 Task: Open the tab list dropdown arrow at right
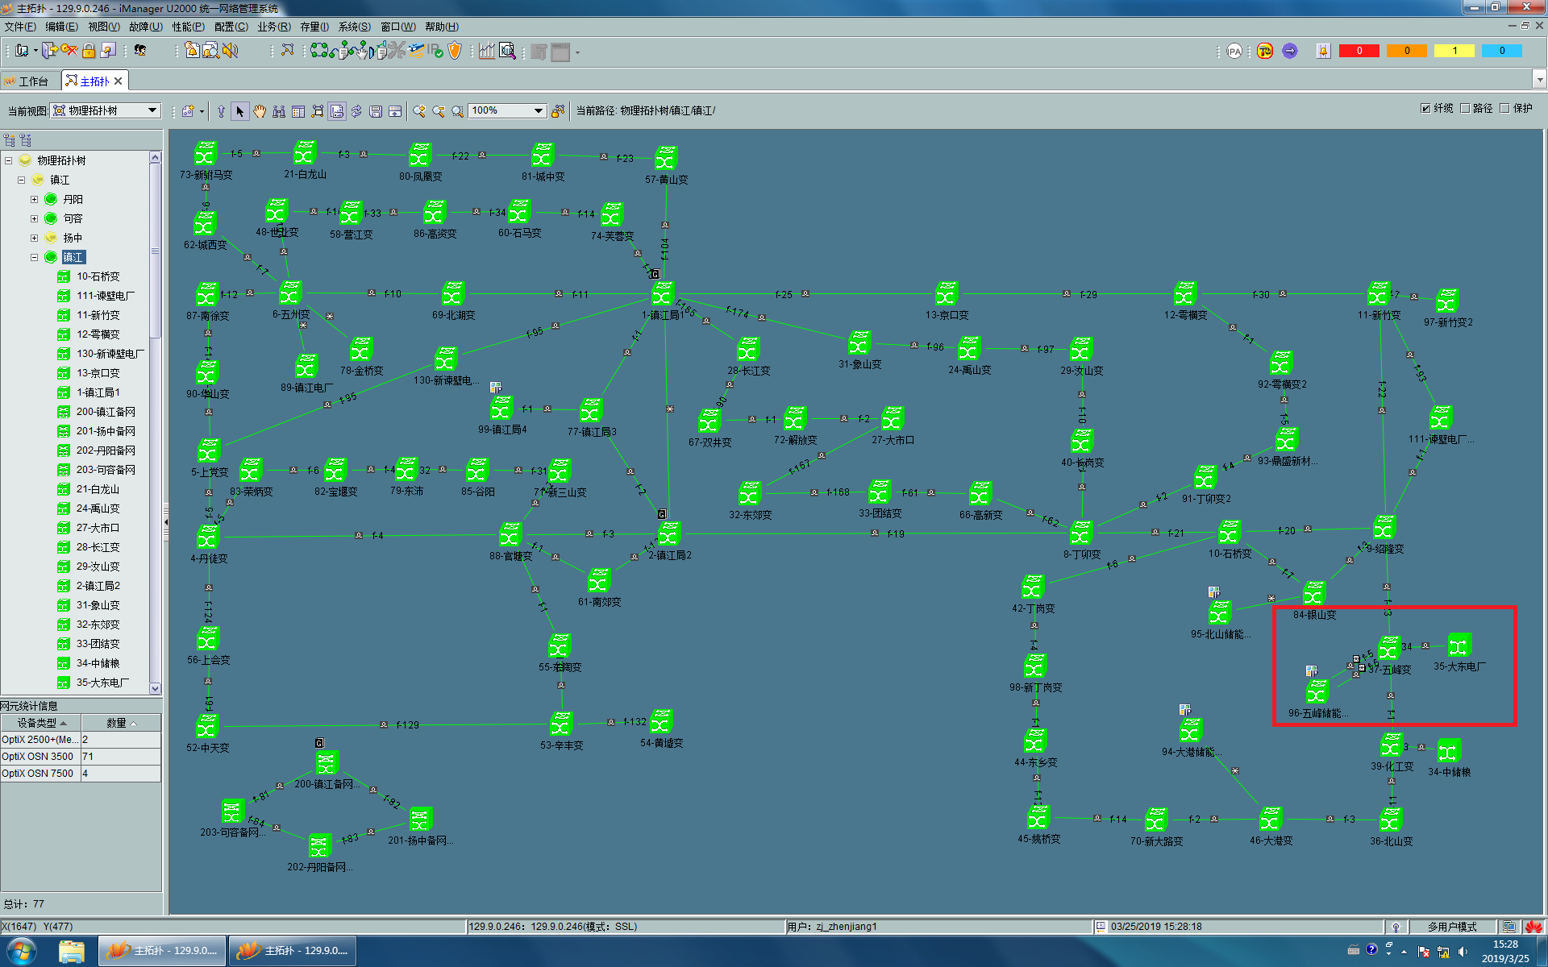click(x=1540, y=80)
